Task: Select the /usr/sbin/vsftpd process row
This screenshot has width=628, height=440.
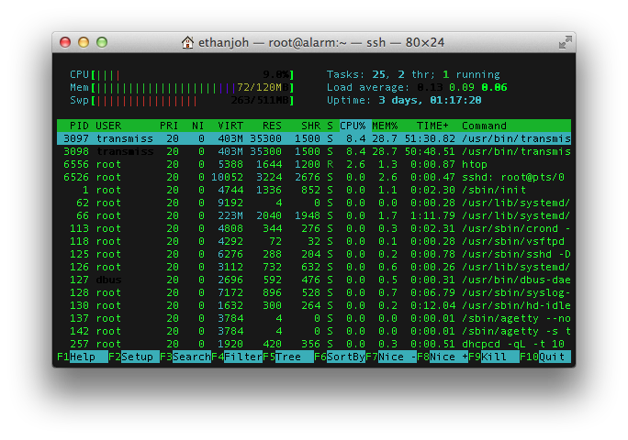Action: 314,241
